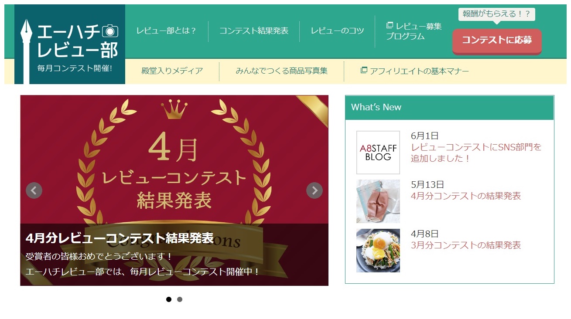Open the 4月分コンテストの結果発表 news link

466,196
